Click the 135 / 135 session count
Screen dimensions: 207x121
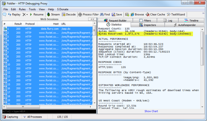[62, 117]
